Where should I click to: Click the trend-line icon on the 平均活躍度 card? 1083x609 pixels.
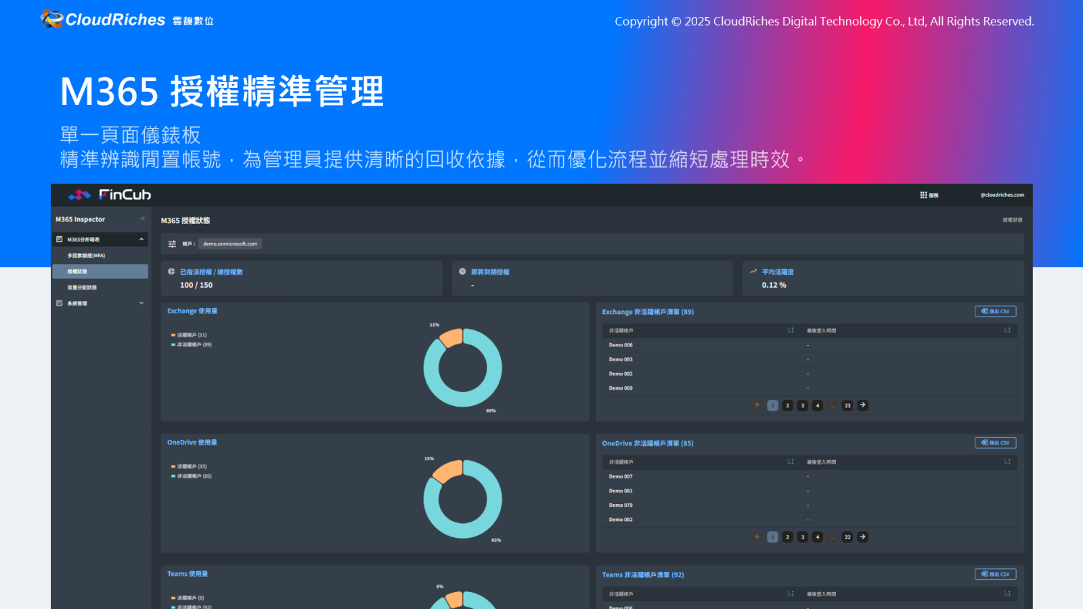point(753,271)
